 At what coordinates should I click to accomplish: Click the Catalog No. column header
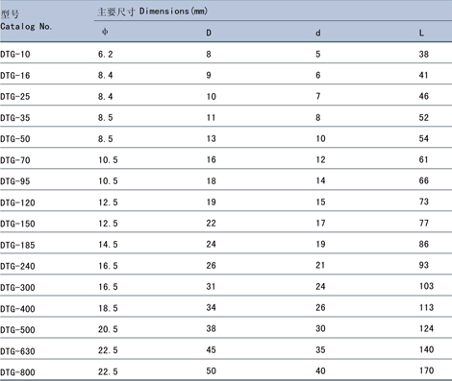pos(26,20)
